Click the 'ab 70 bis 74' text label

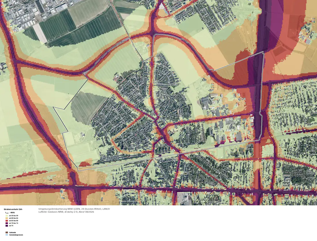click(x=14, y=223)
